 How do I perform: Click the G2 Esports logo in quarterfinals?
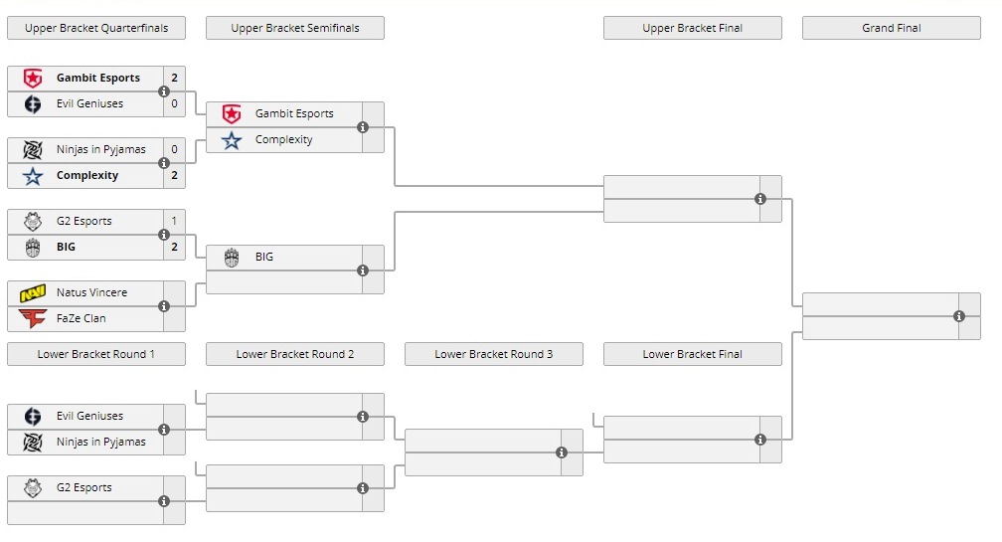33,221
